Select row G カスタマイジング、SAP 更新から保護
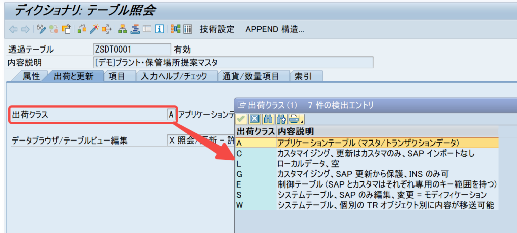Screen dimensions: 517x233 tap(367, 173)
